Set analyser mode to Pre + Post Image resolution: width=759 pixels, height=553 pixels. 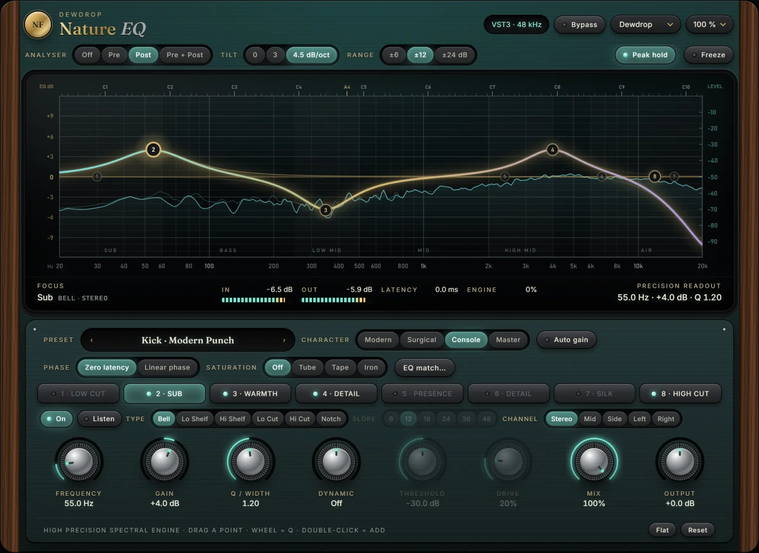184,55
